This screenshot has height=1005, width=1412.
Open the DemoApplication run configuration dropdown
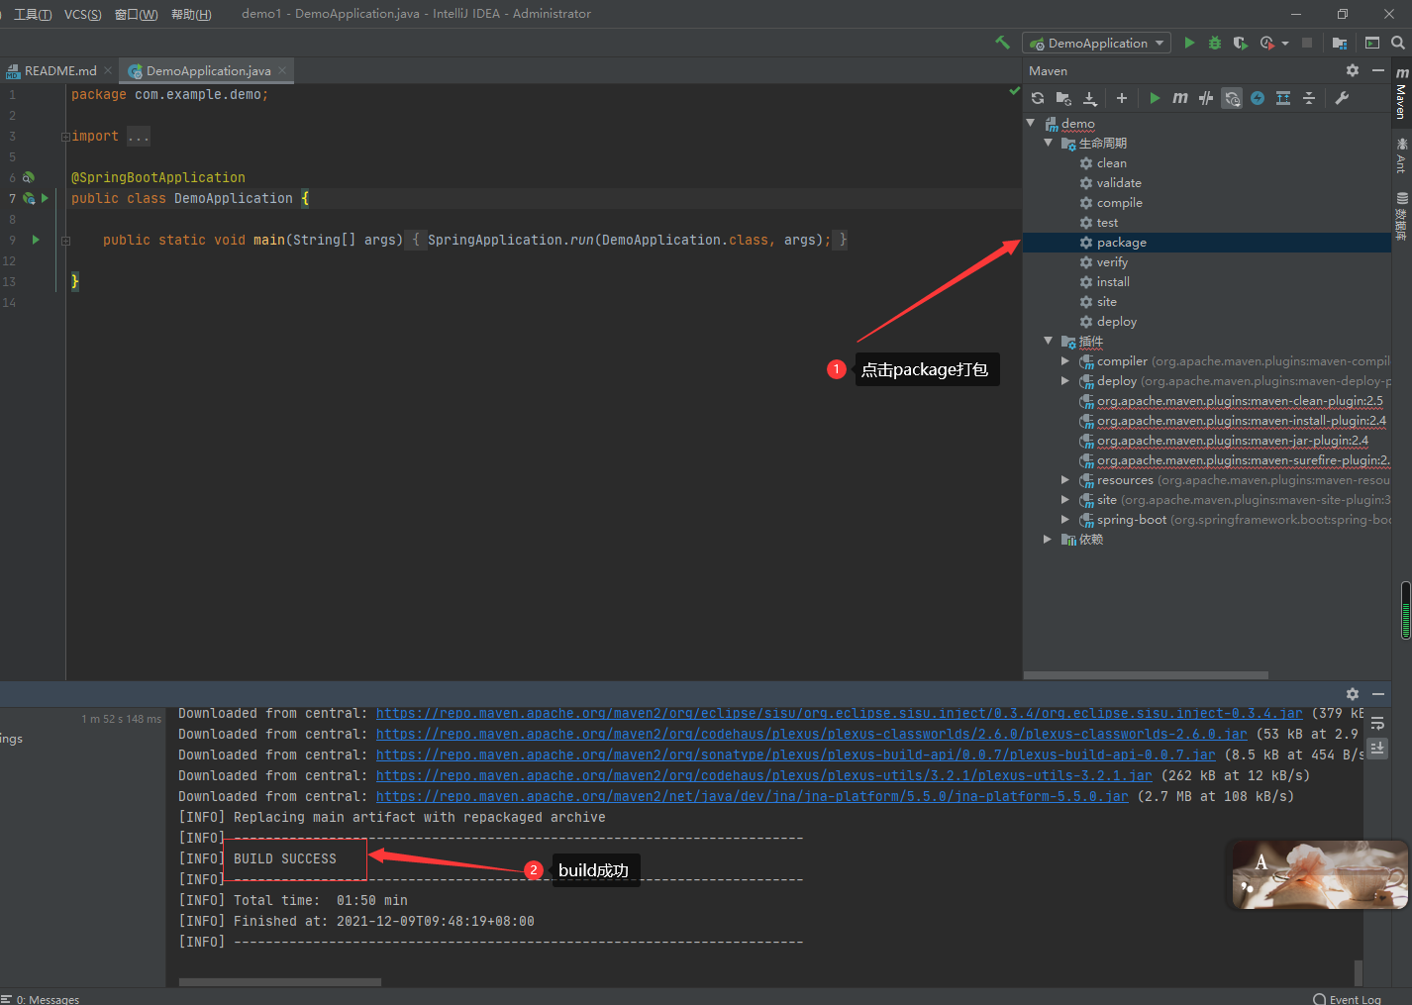tap(1096, 43)
